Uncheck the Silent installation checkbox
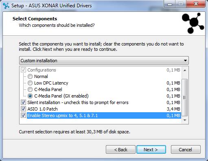Viewport: 208px width, 161px height. coord(23,102)
